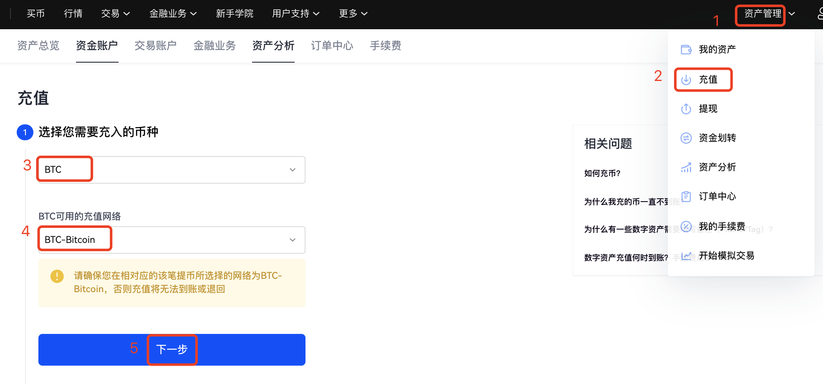Open FAQ 数字资产充值何时到账?
The image size is (823, 384).
pos(626,258)
